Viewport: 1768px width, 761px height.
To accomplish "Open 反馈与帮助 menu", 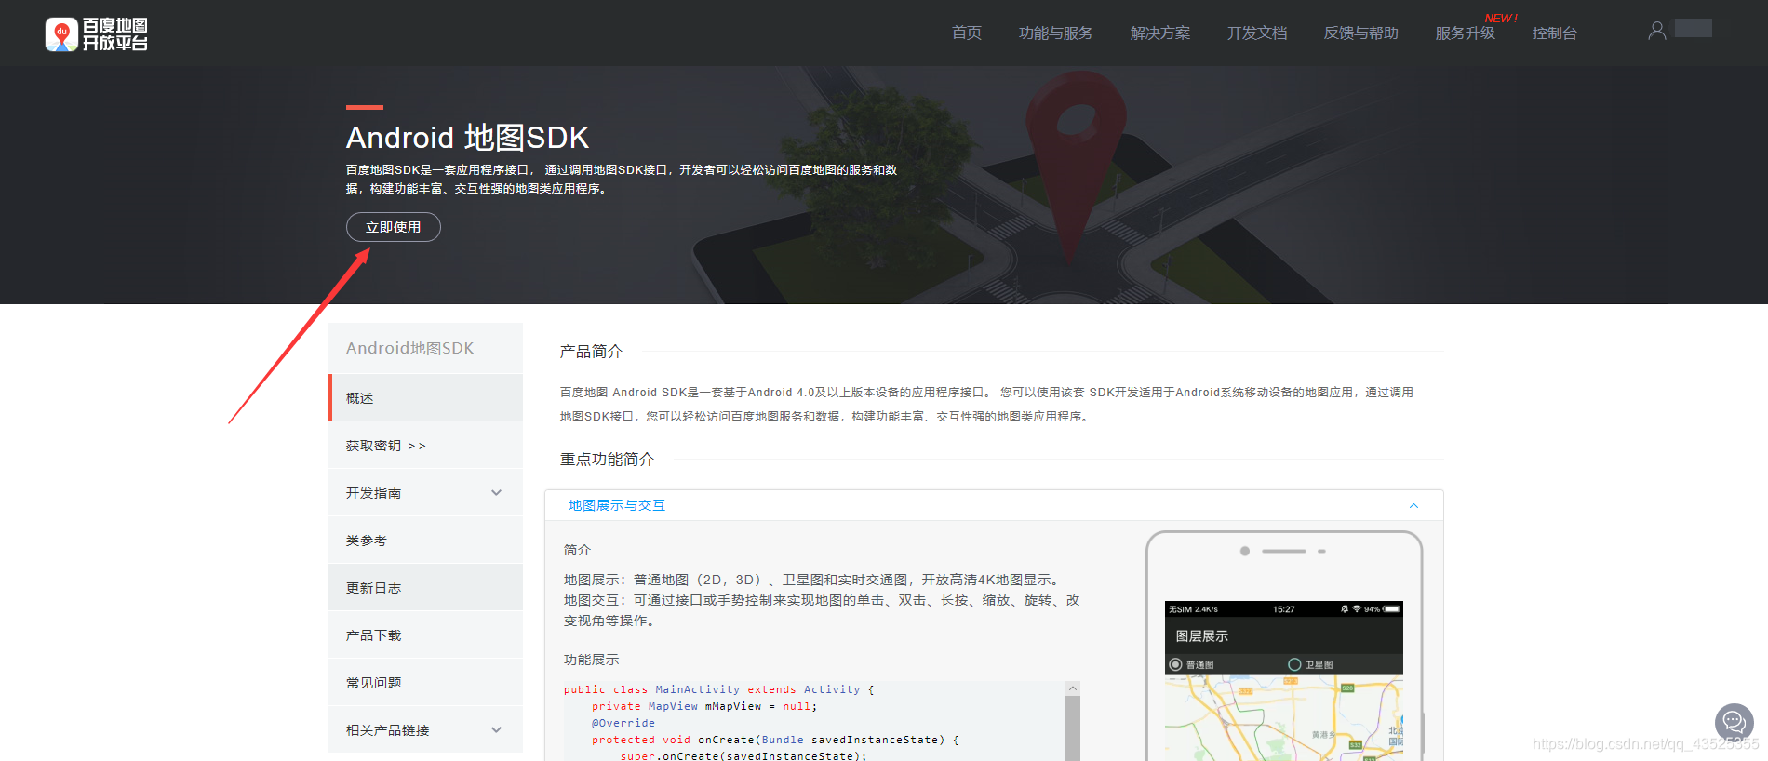I will (x=1360, y=33).
